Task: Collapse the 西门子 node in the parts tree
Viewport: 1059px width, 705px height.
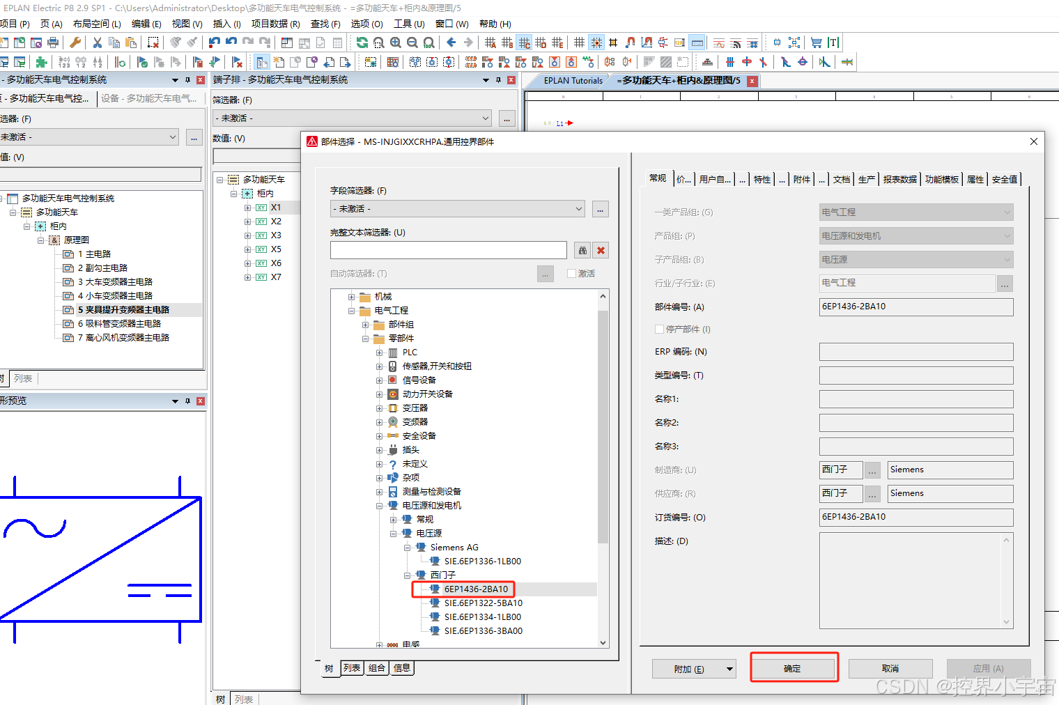Action: [408, 575]
